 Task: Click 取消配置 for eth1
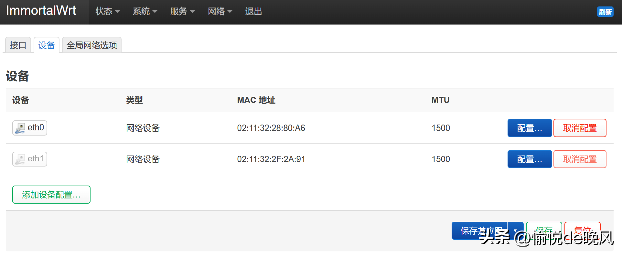580,159
